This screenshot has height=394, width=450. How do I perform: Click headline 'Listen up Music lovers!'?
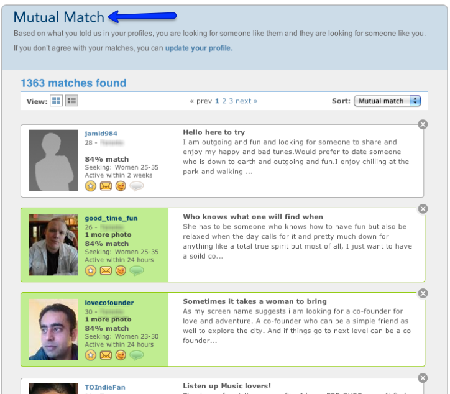pos(227,386)
